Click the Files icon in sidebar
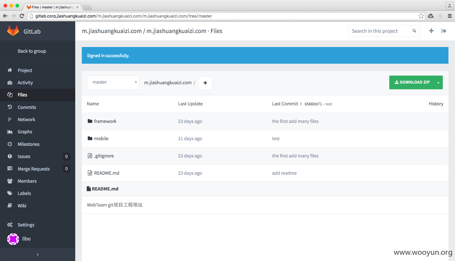The width and height of the screenshot is (455, 261). [10, 95]
